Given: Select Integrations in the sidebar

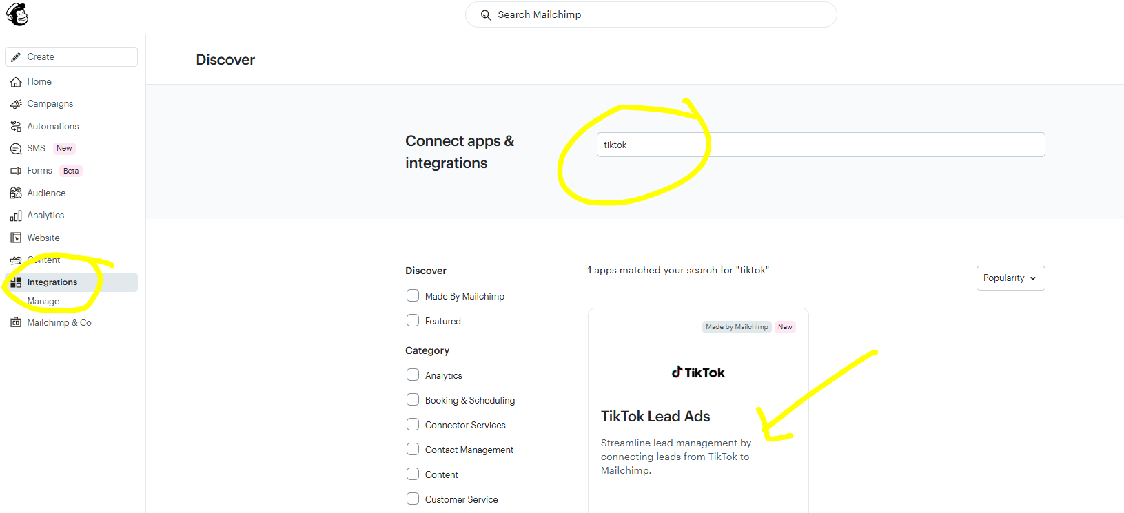Looking at the screenshot, I should coord(71,282).
